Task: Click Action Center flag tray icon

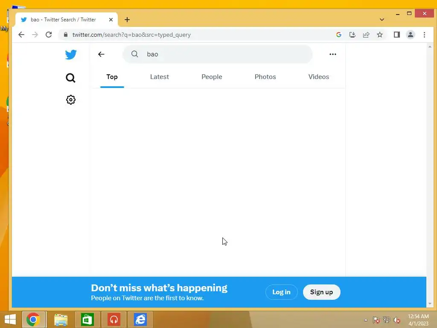Action: coord(376,320)
